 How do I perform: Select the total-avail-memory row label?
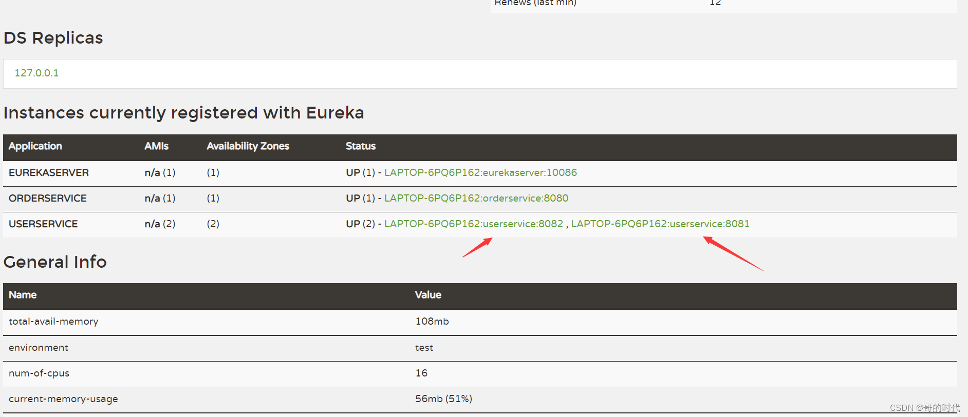click(53, 322)
